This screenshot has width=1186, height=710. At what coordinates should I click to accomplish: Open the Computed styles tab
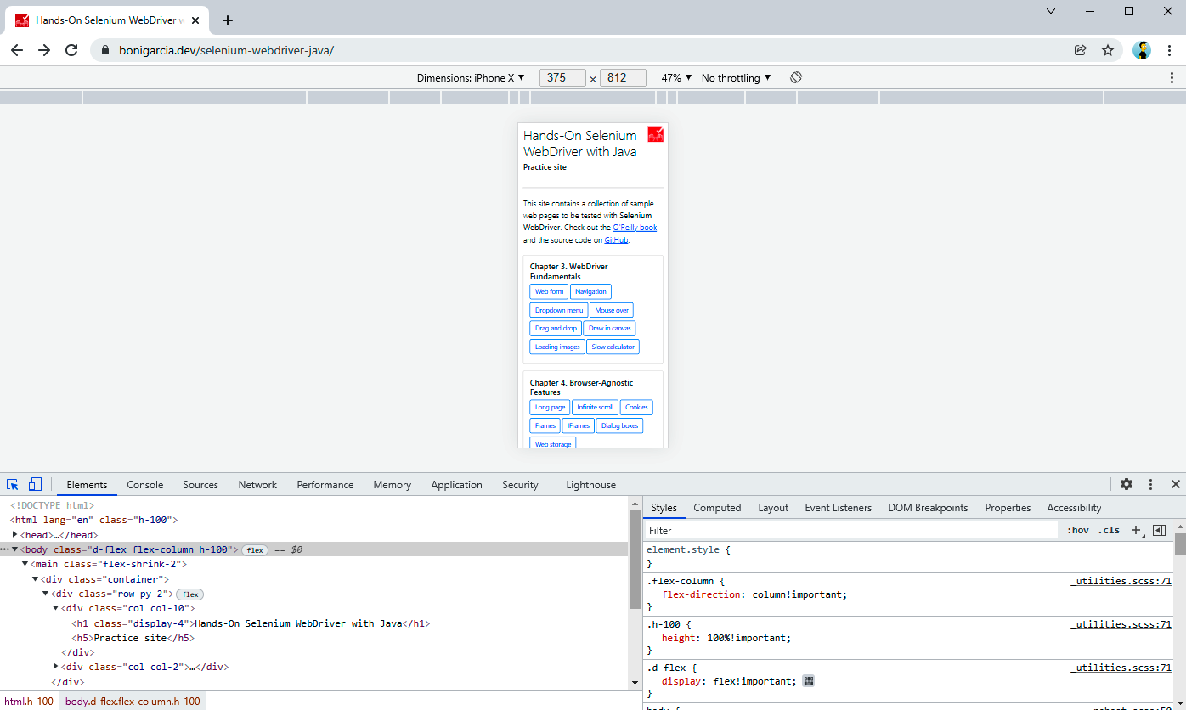coord(717,508)
